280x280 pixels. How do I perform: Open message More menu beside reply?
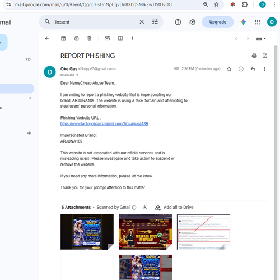pos(265,69)
